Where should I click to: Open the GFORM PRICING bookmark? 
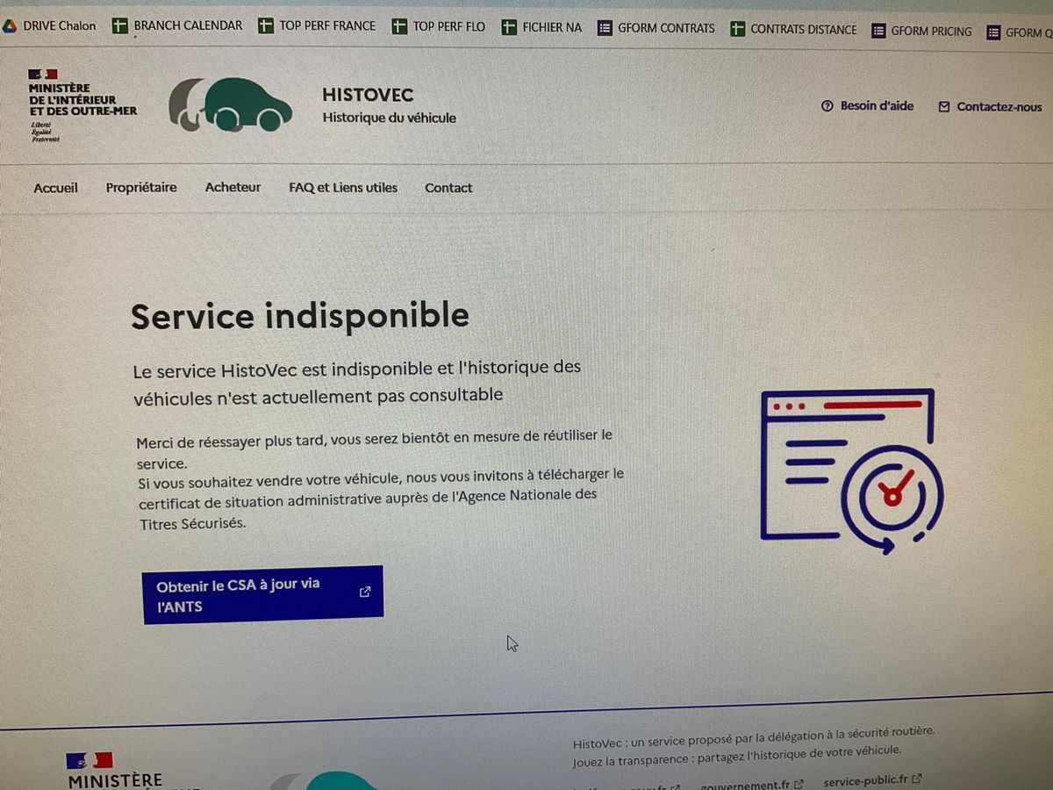[921, 31]
